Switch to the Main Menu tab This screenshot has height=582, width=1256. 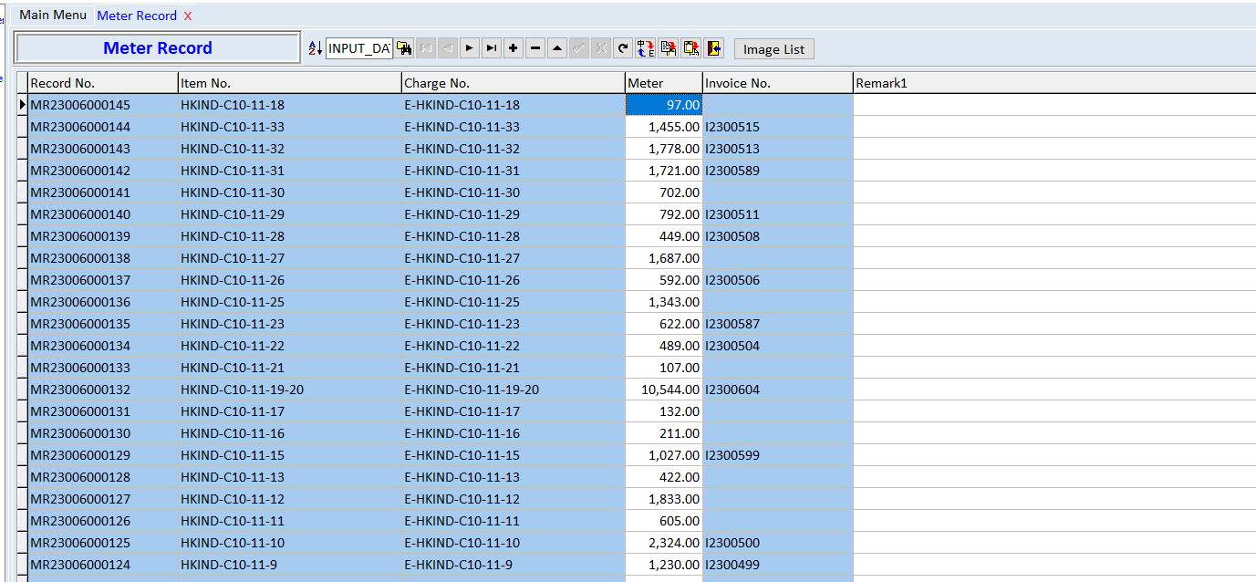point(53,16)
